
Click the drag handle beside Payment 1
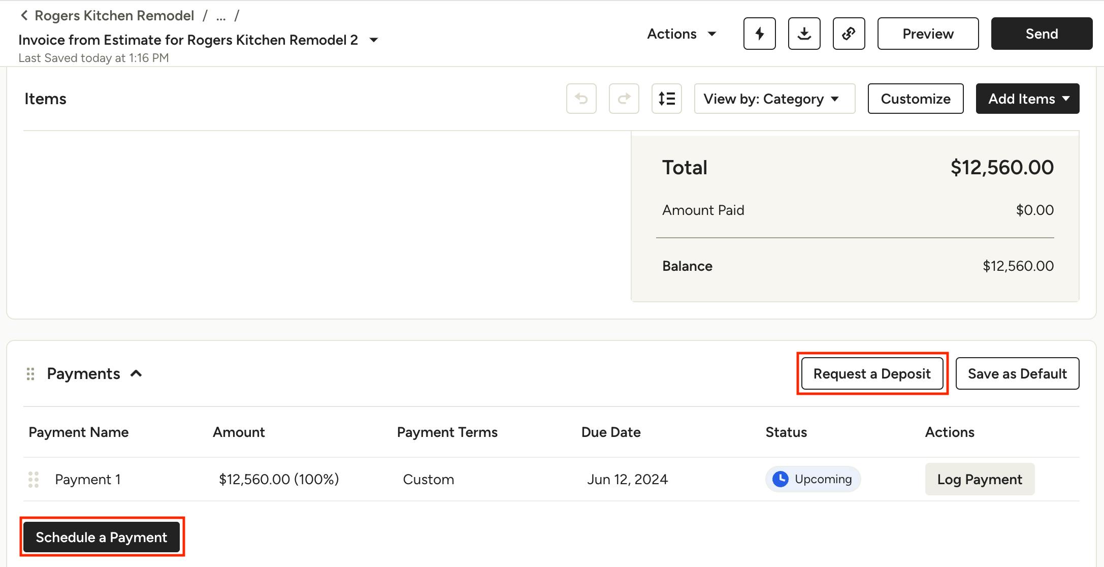tap(34, 479)
